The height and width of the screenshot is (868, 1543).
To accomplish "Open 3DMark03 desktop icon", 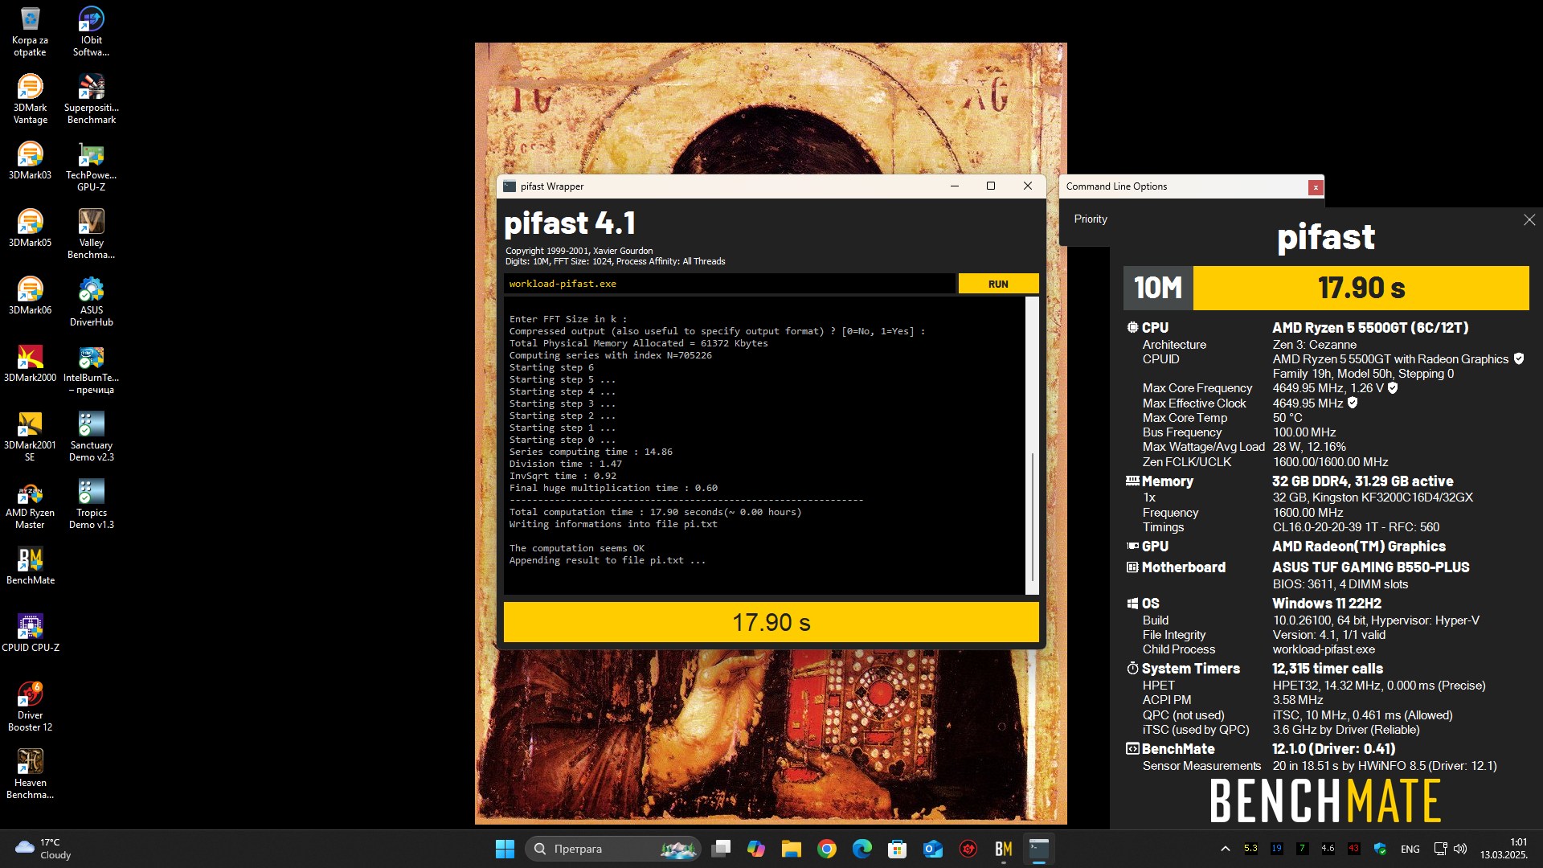I will click(x=30, y=161).
